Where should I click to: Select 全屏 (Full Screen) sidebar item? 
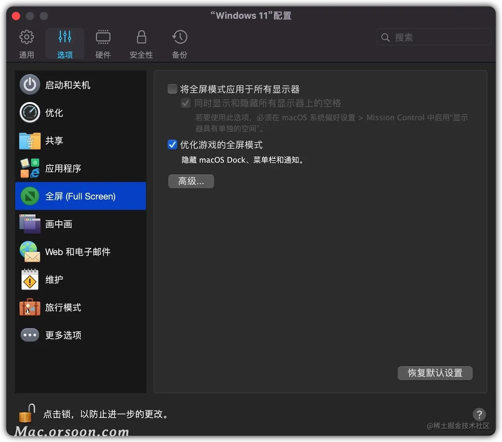[80, 196]
